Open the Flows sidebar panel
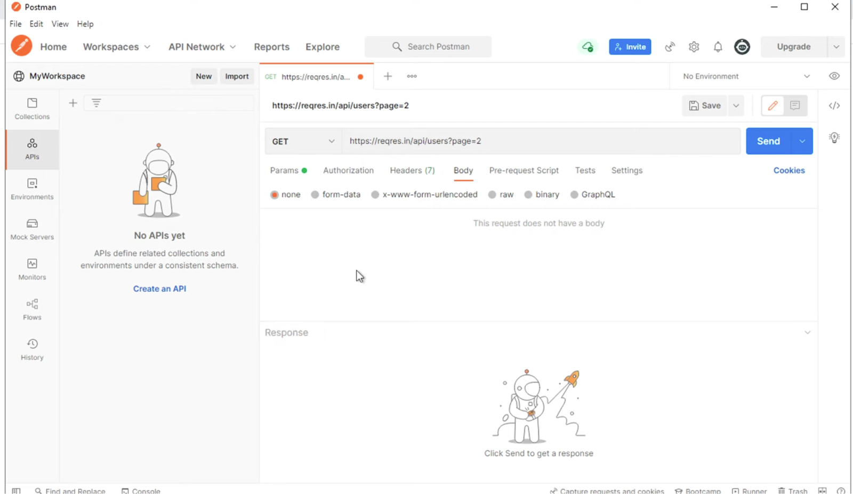 [x=32, y=309]
